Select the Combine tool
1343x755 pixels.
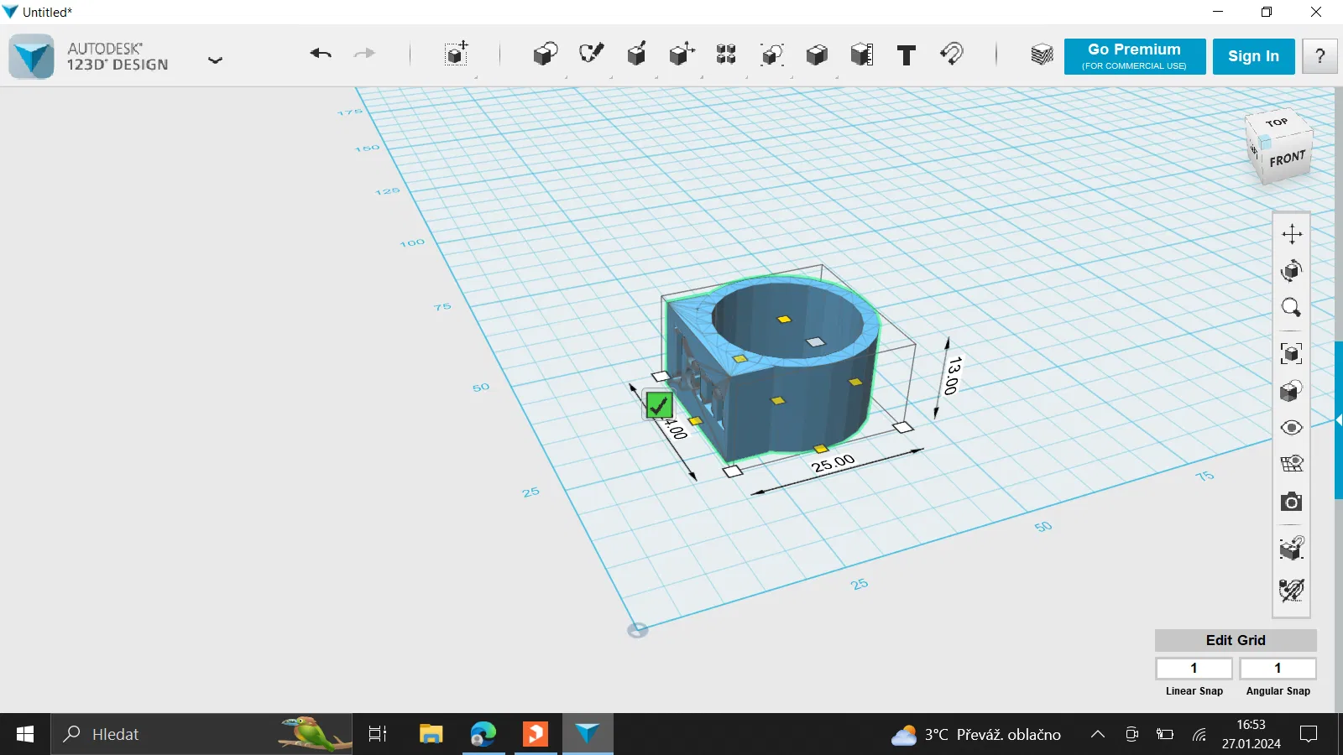(817, 55)
